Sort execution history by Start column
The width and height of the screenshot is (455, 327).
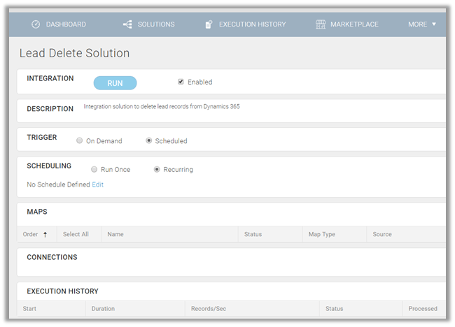29,309
